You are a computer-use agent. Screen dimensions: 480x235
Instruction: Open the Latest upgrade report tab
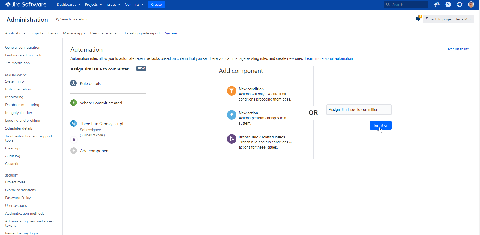[x=142, y=33]
